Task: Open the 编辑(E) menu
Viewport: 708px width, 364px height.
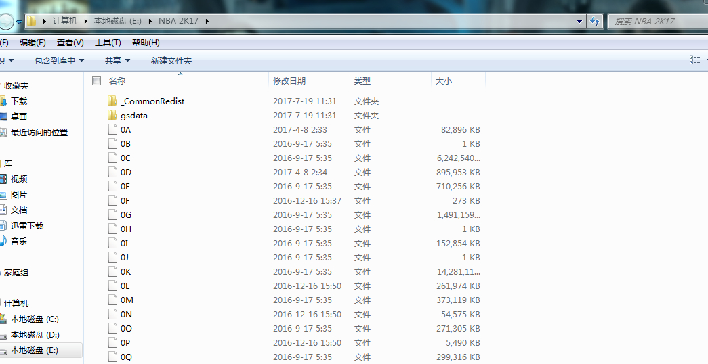Action: point(33,43)
